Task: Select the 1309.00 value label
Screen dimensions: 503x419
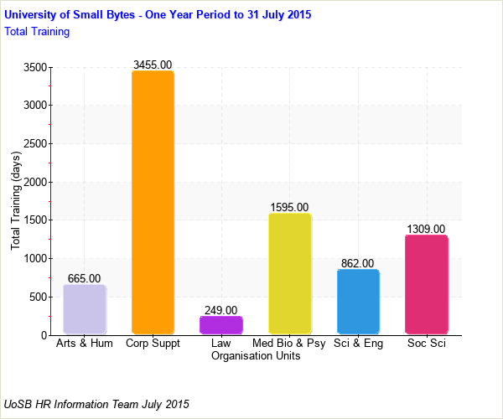Action: click(x=426, y=229)
